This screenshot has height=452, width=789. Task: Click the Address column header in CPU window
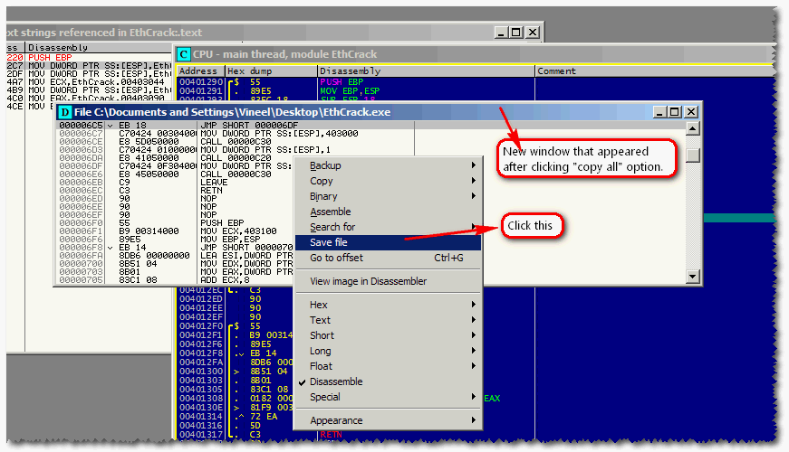[200, 71]
